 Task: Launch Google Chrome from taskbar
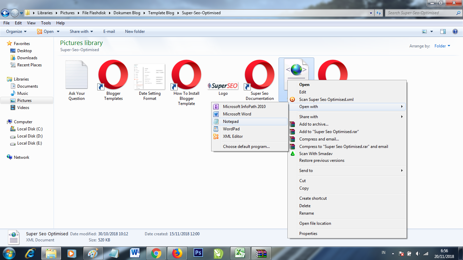point(156,253)
